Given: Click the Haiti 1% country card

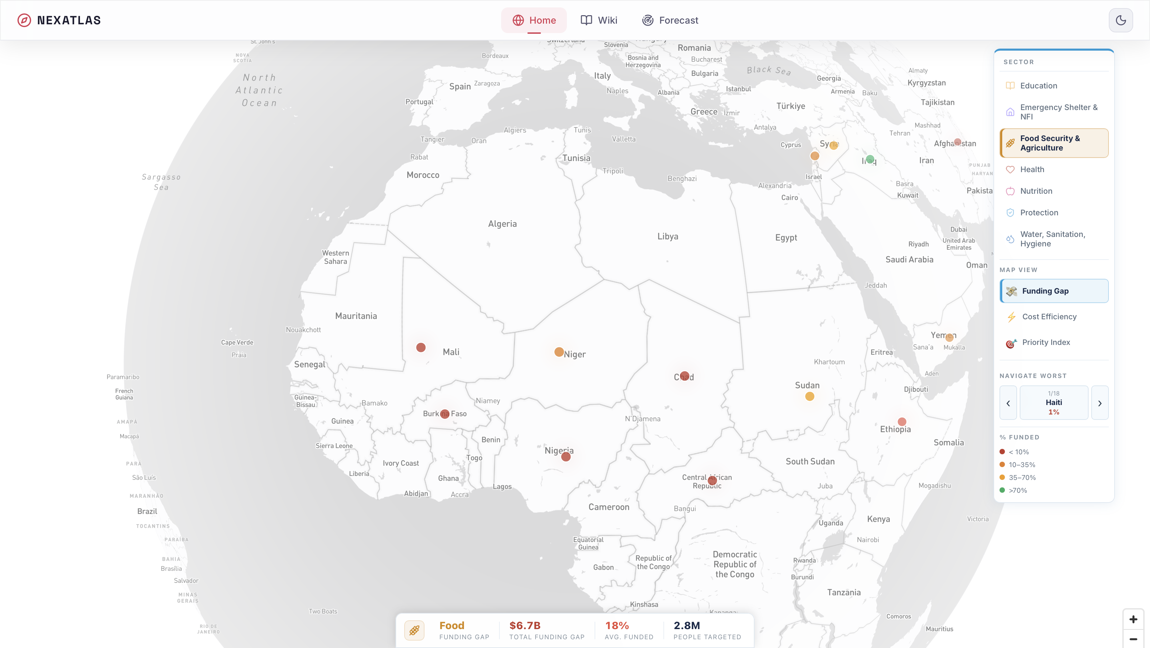Looking at the screenshot, I should (1053, 403).
